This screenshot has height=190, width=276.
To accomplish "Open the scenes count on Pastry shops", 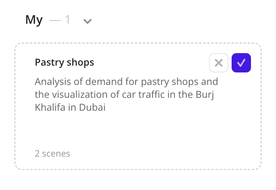I will [x=52, y=153].
